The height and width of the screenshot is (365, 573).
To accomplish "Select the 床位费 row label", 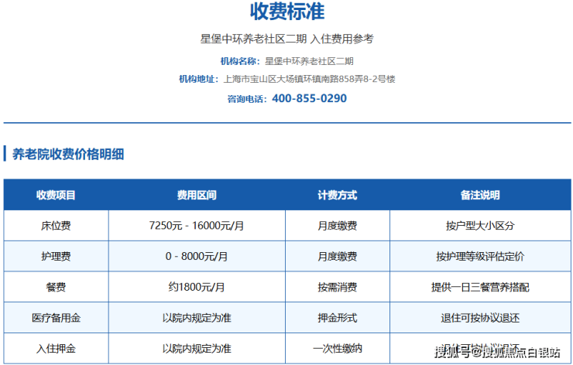I will click(x=56, y=226).
